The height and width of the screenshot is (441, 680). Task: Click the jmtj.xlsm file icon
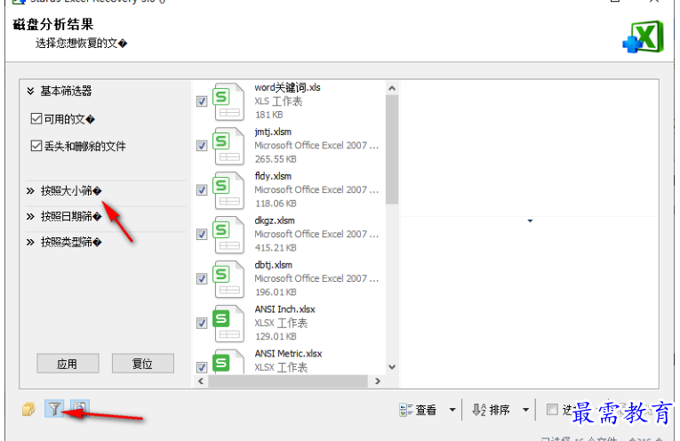point(228,146)
